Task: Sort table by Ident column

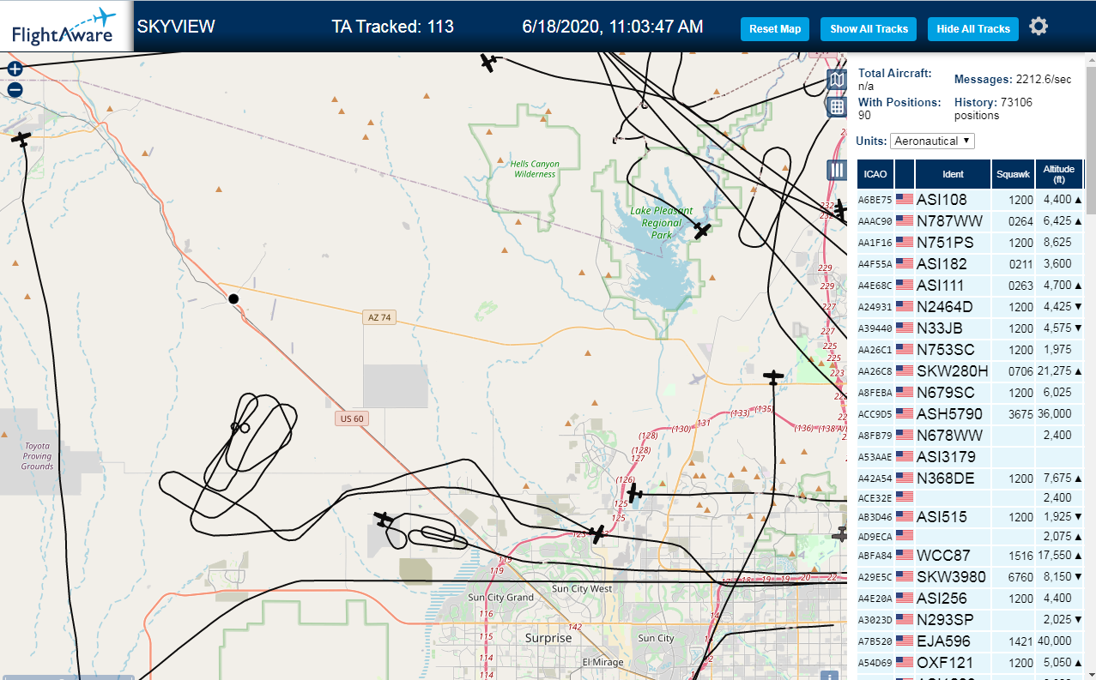Action: (953, 174)
